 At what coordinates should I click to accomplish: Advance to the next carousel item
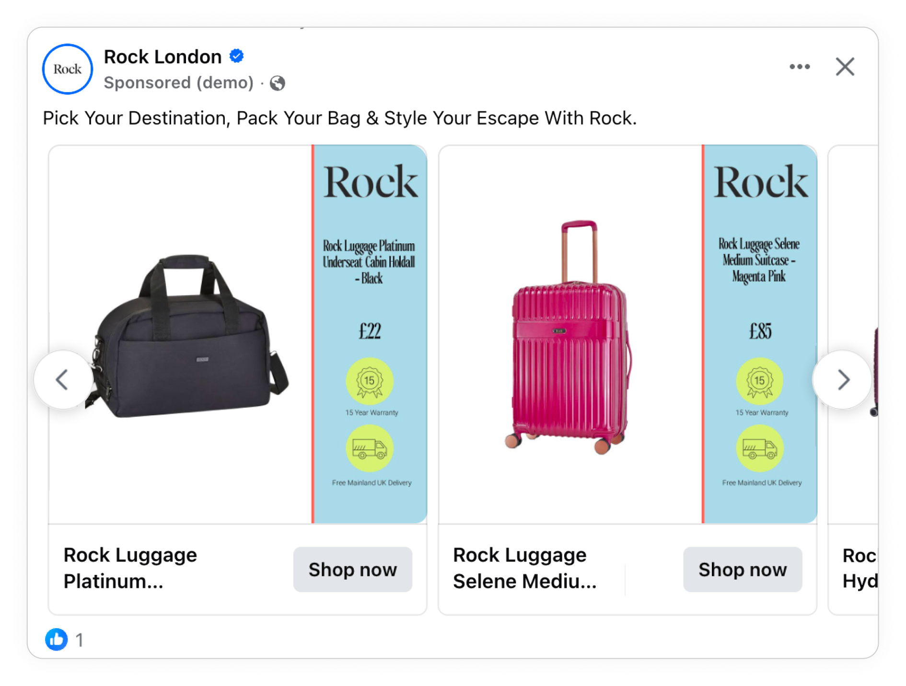(842, 380)
